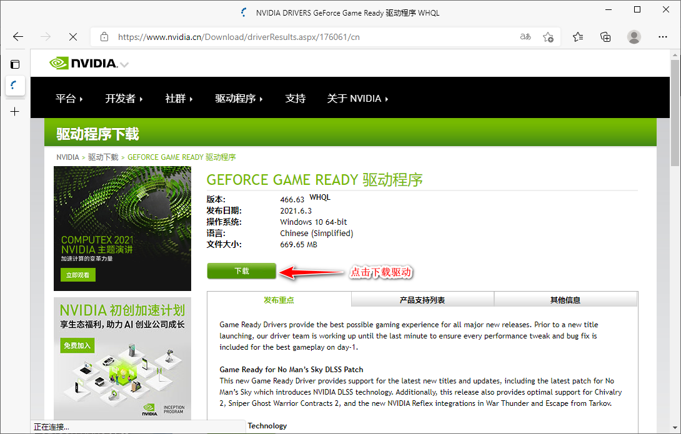Screen dimensions: 681x434
Task: Open the Collections icon
Action: [x=605, y=37]
